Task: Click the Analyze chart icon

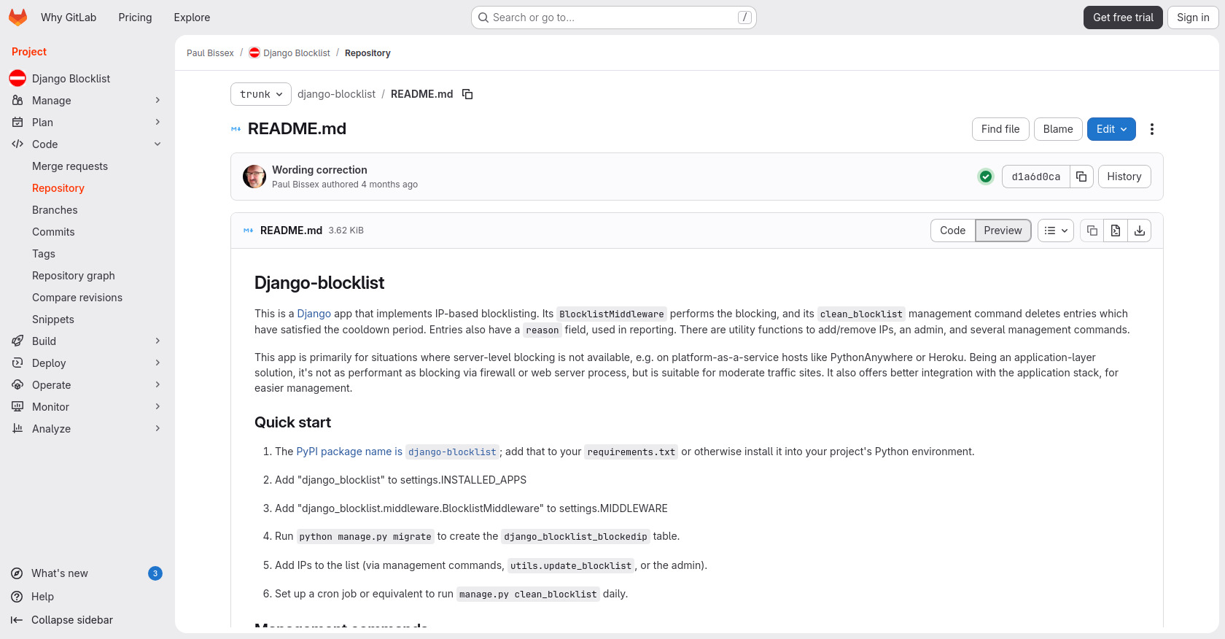Action: click(x=17, y=428)
